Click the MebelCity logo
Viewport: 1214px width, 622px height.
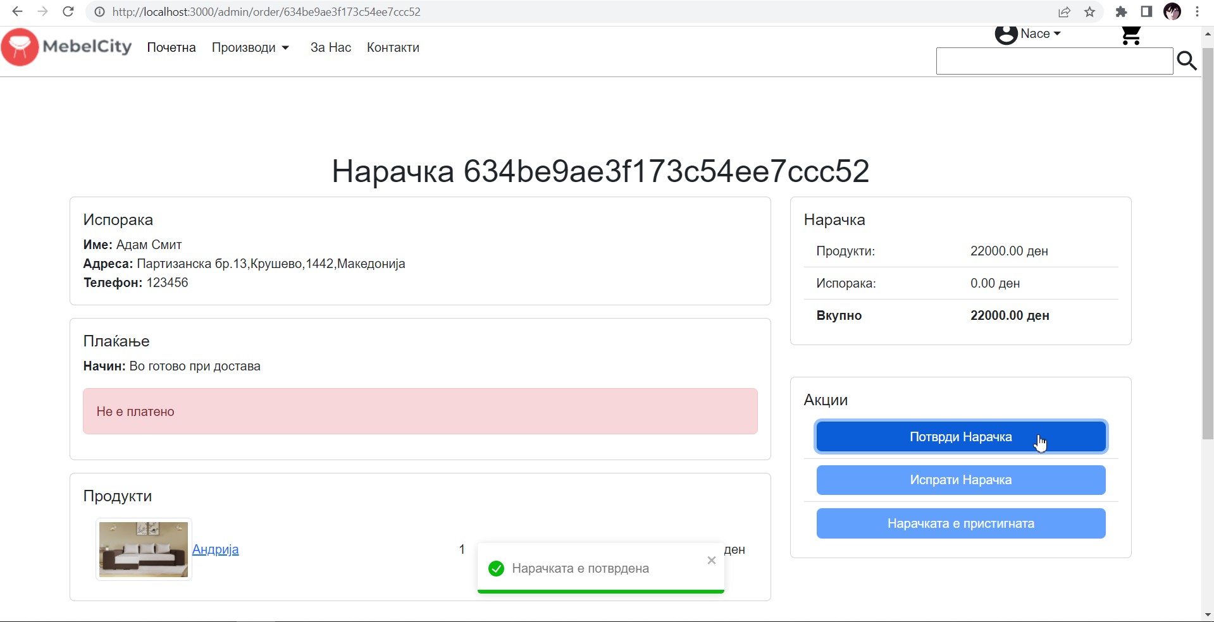(67, 47)
